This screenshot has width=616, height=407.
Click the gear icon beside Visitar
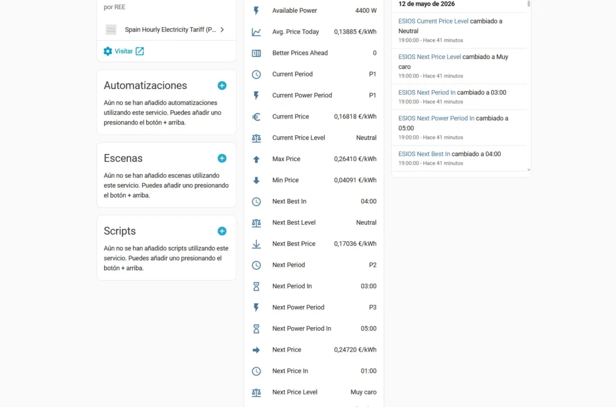tap(108, 51)
